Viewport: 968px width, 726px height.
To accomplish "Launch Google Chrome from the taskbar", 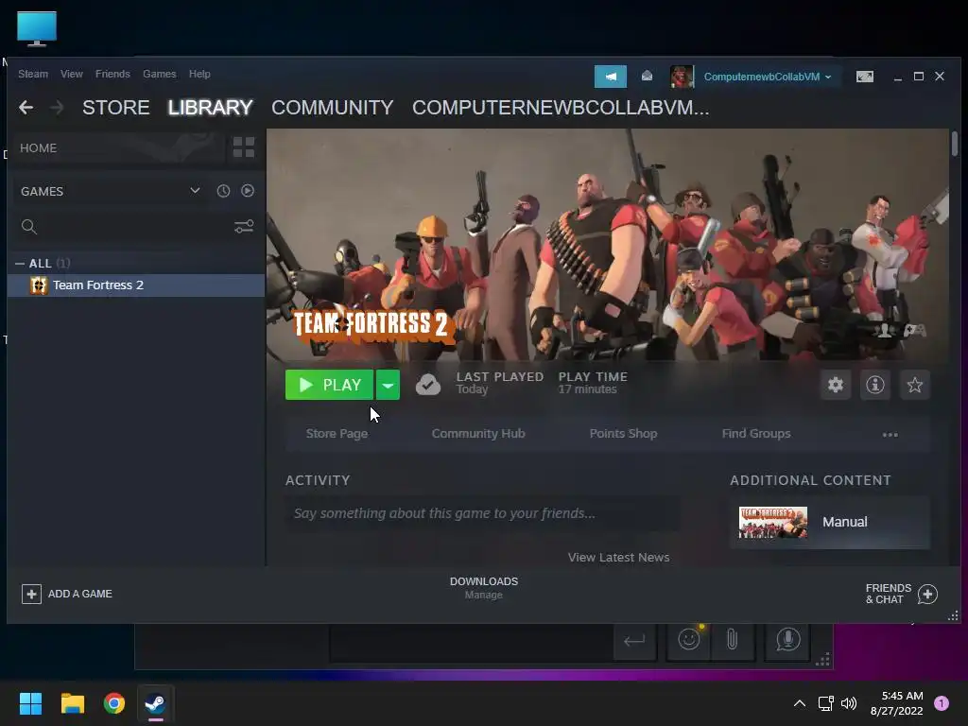I will 114,703.
